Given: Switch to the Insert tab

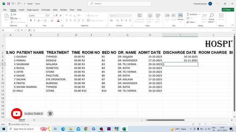Looking at the screenshot, I should 21,10.
